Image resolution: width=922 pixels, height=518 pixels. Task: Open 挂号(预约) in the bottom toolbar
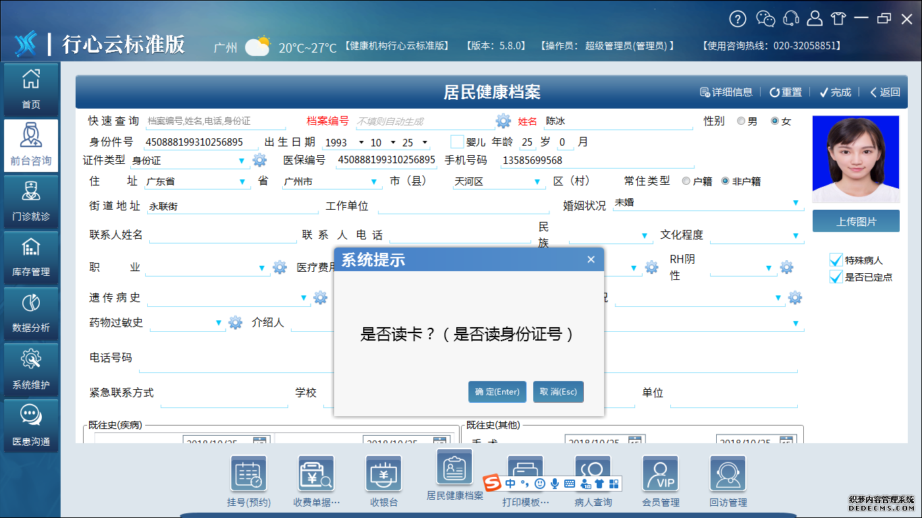pos(248,481)
